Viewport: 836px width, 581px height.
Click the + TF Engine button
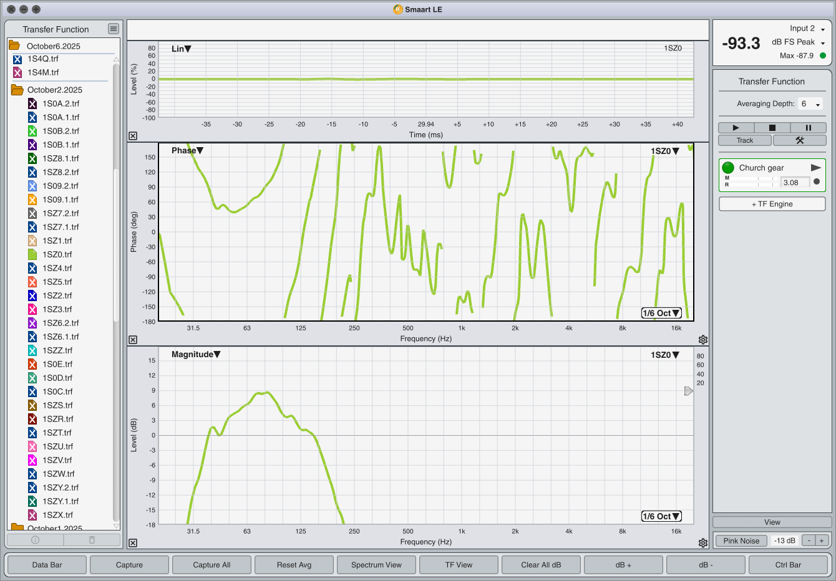click(x=772, y=204)
